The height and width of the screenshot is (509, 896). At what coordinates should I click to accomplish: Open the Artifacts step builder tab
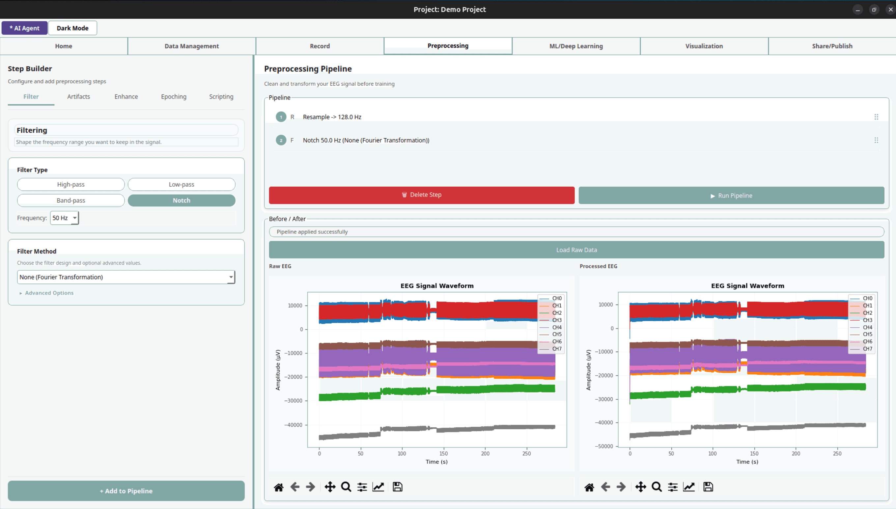[78, 96]
